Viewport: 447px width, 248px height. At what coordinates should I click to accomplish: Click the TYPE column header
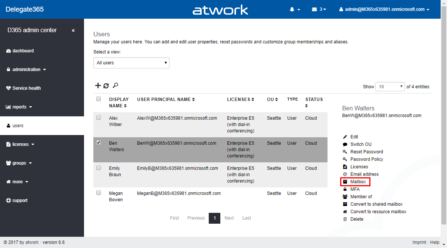292,99
